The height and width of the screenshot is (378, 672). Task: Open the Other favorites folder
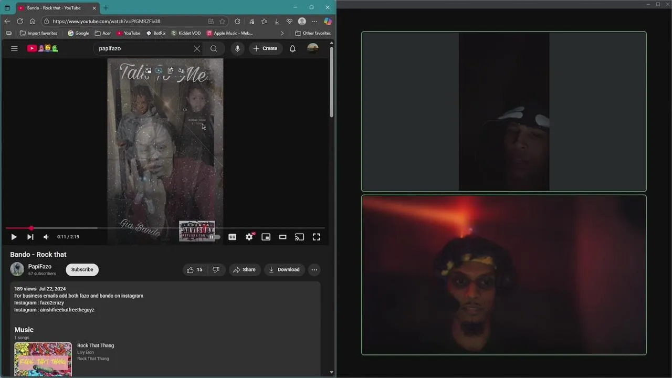[x=313, y=33]
